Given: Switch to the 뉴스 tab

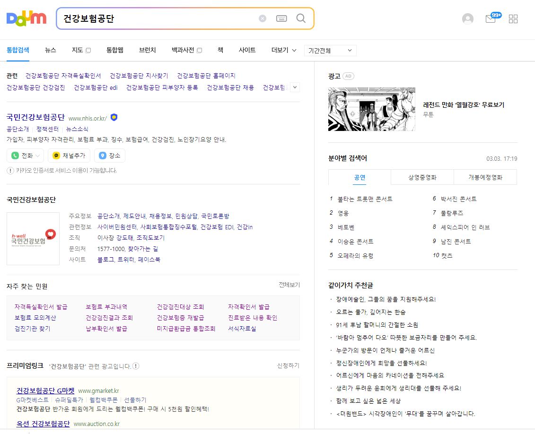Looking at the screenshot, I should pyautogui.click(x=51, y=50).
